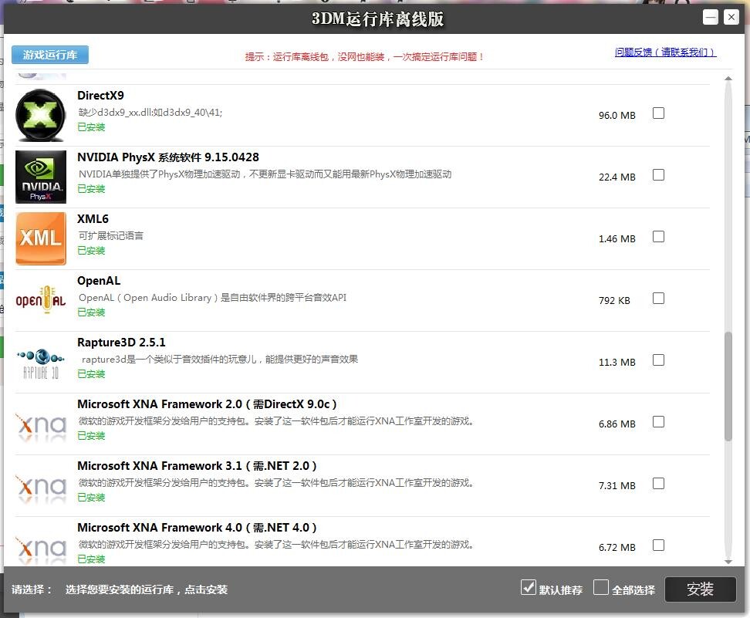Click the NVIDIA PhysX logo icon

(40, 176)
